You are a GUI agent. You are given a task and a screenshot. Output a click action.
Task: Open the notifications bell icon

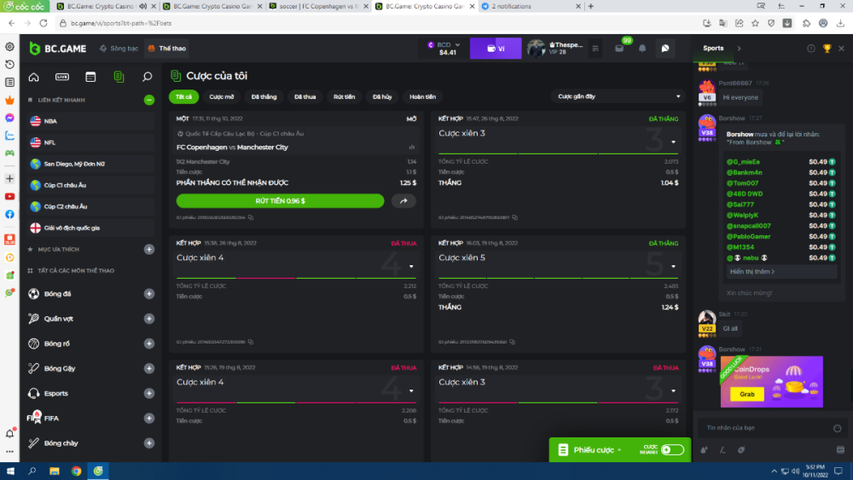pos(642,49)
